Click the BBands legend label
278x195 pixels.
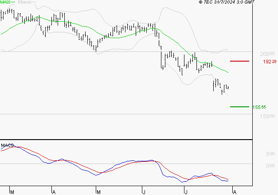pos(25,2)
